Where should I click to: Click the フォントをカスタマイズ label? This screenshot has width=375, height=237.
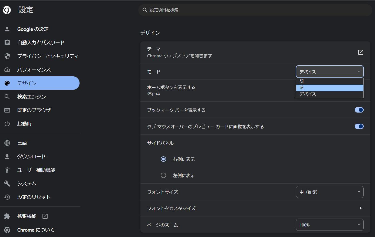(171, 208)
